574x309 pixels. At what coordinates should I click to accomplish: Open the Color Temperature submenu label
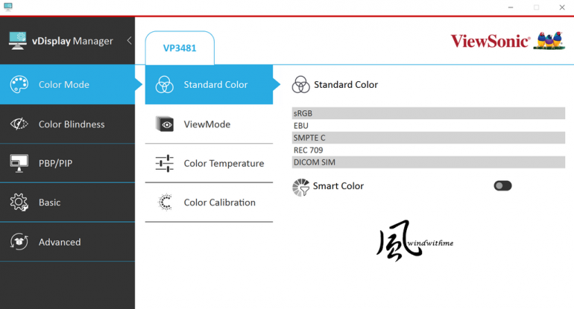tap(224, 164)
